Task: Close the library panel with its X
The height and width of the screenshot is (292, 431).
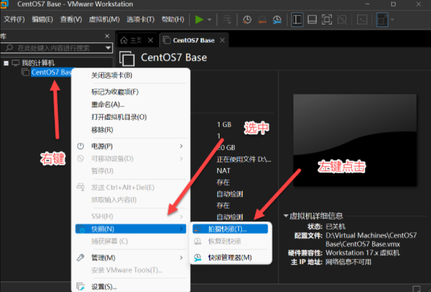Action: point(107,36)
